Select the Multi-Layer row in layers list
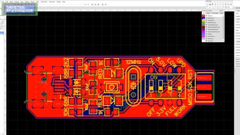 pos(214,39)
